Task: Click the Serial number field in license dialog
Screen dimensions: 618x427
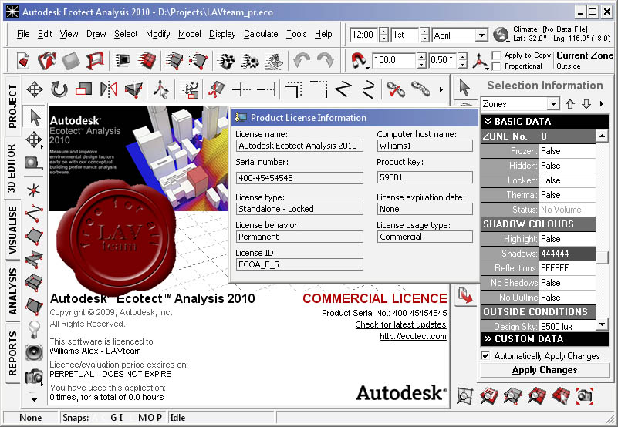Action: [299, 178]
